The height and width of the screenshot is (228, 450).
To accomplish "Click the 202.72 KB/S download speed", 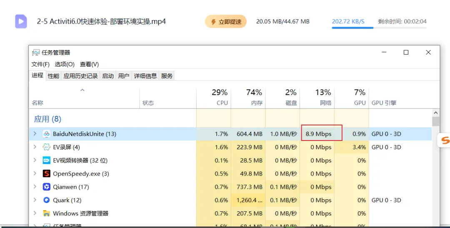I will pyautogui.click(x=348, y=22).
